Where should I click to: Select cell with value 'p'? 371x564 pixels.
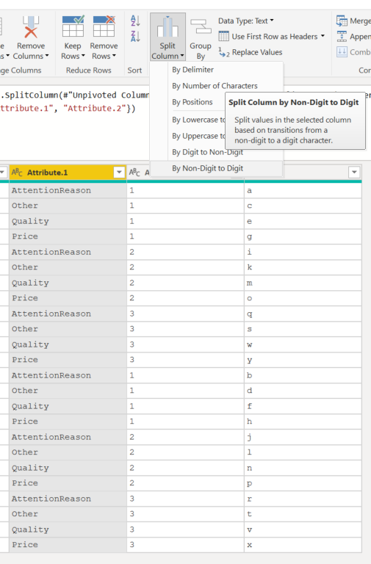click(303, 483)
